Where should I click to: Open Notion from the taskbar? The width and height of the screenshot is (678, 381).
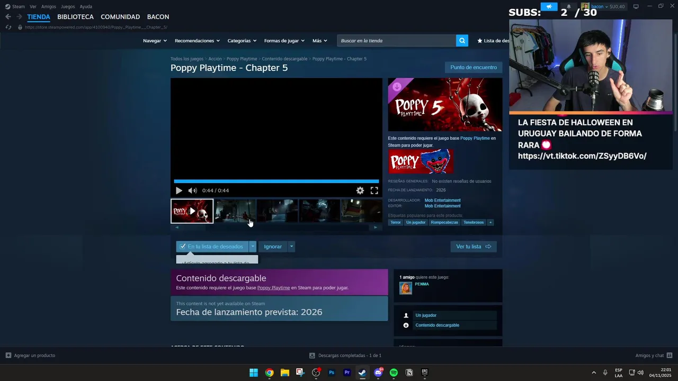(x=409, y=373)
